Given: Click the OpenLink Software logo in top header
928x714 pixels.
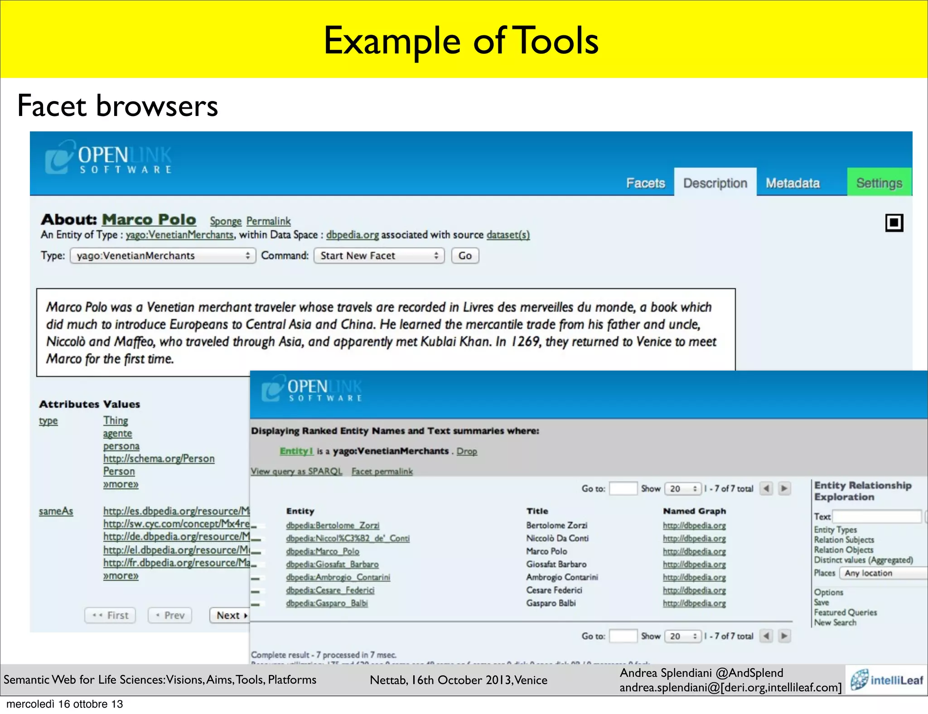Looking at the screenshot, I should tap(108, 158).
